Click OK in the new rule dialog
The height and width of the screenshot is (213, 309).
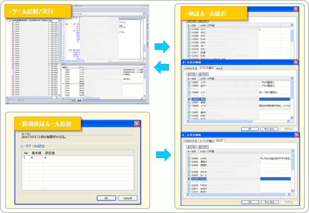tap(106, 198)
